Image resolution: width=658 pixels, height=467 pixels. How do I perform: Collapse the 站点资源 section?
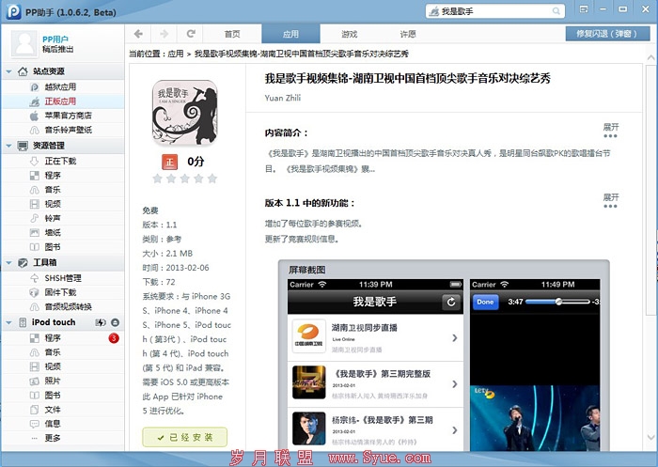pyautogui.click(x=8, y=71)
